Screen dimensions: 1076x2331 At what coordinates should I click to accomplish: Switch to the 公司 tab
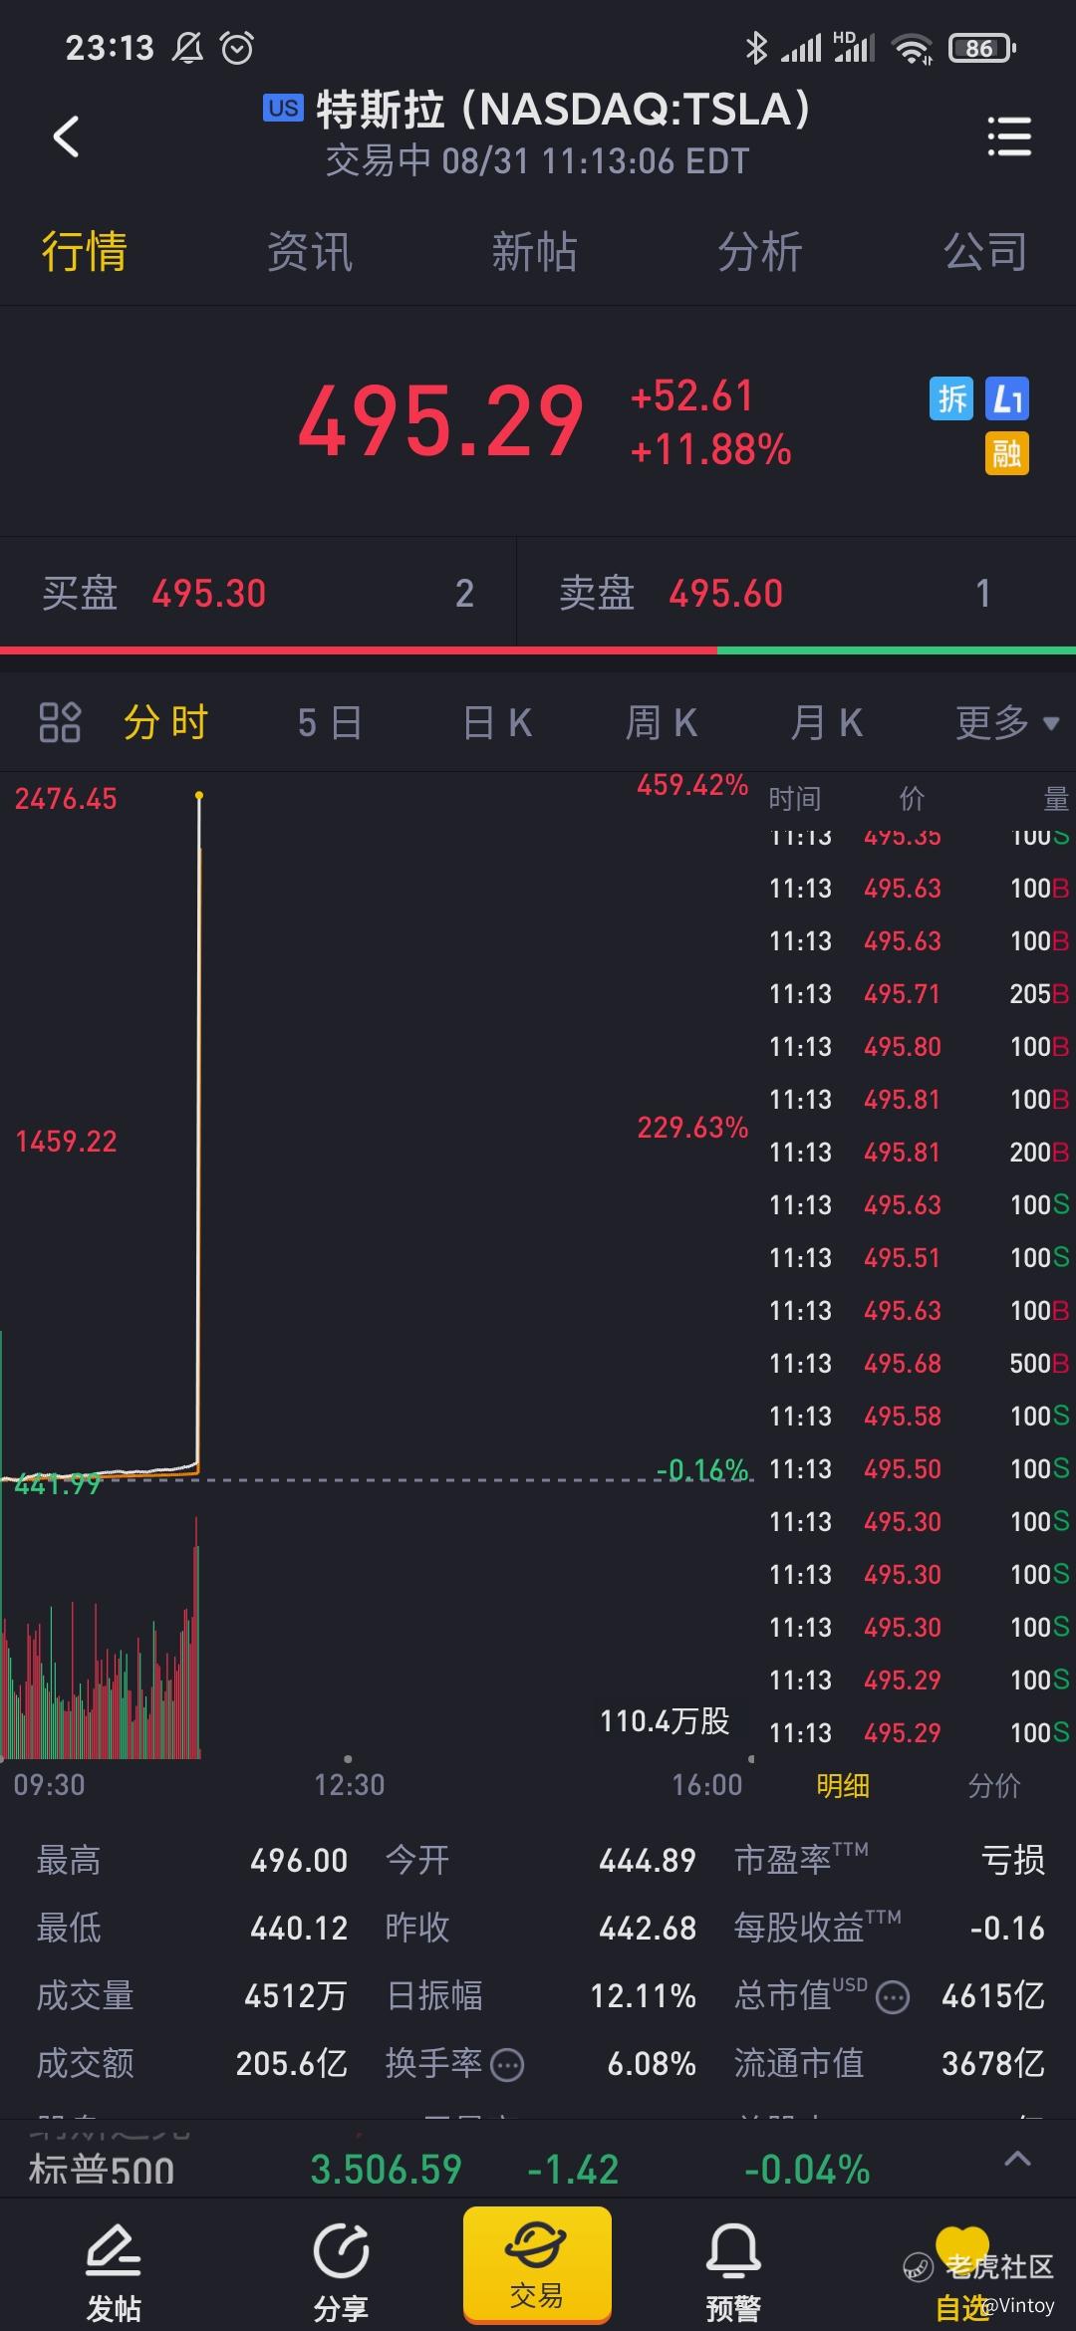tap(985, 251)
